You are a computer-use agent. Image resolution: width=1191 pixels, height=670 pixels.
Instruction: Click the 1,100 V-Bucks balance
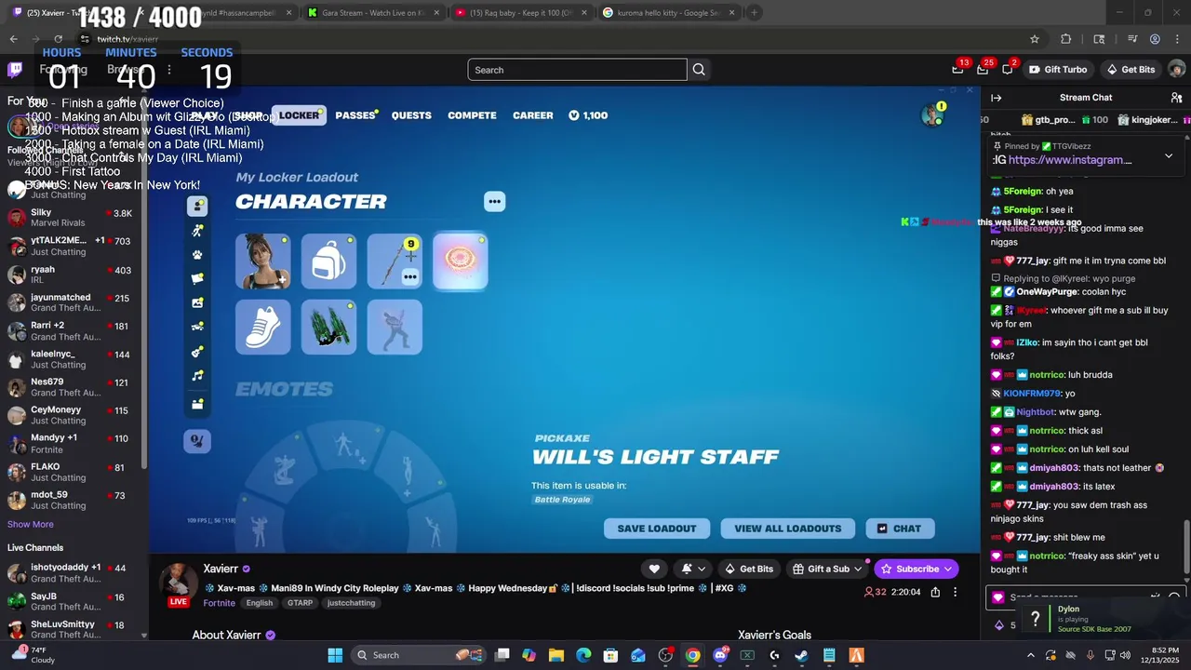click(588, 115)
